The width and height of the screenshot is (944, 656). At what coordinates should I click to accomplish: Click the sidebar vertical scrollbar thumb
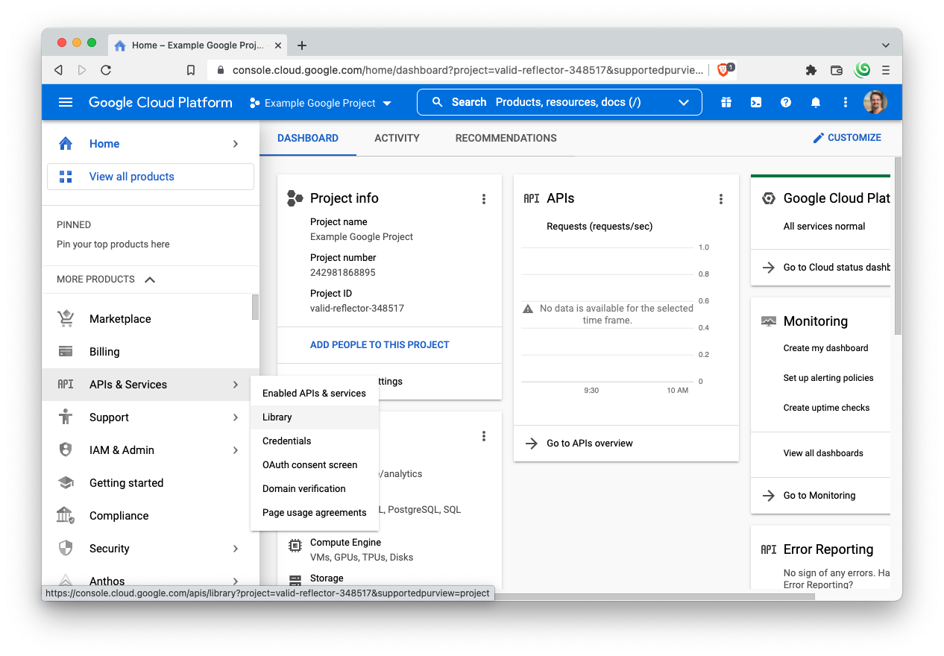[256, 307]
